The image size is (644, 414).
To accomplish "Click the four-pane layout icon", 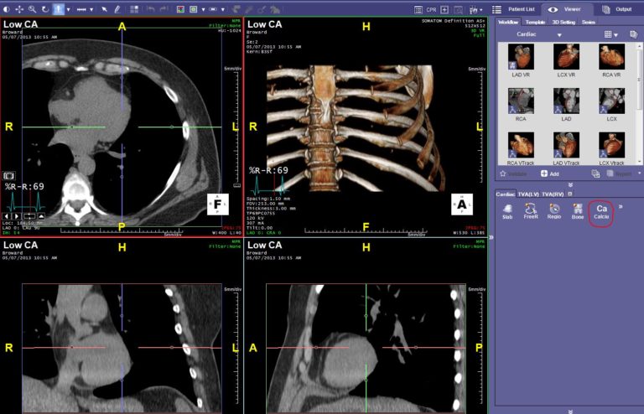I will point(134,9).
